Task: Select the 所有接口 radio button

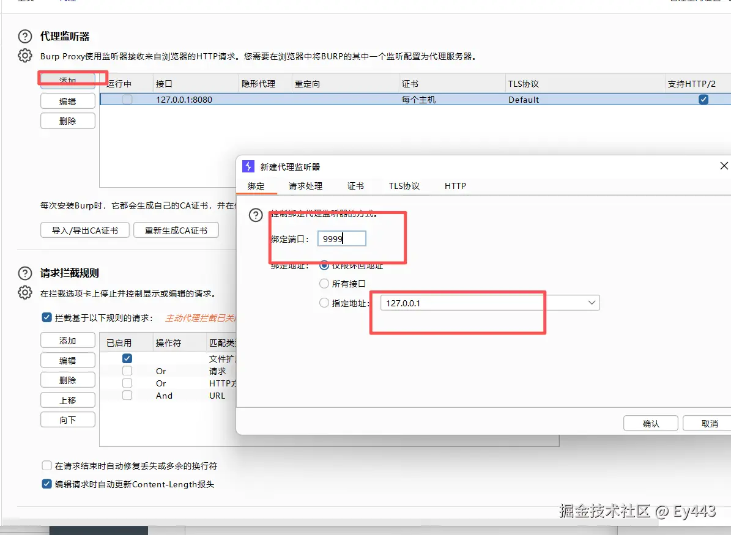Action: click(x=324, y=283)
